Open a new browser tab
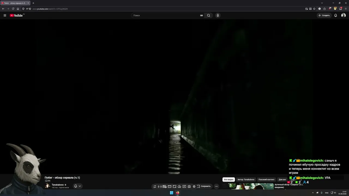This screenshot has width=349, height=196. tap(33, 3)
